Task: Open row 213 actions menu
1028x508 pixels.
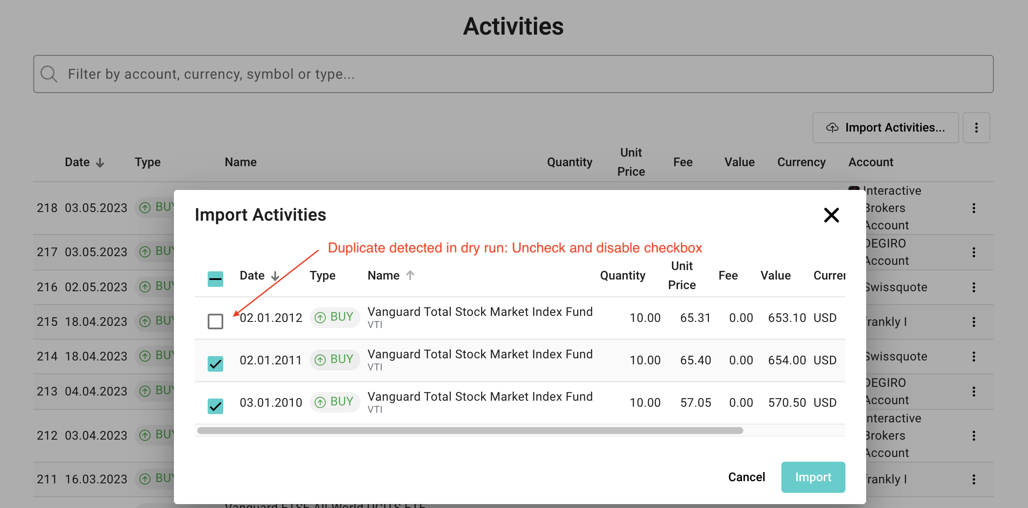Action: click(x=973, y=392)
